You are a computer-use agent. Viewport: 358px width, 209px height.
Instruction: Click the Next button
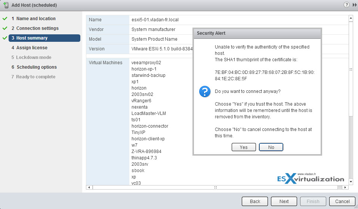coord(284,201)
